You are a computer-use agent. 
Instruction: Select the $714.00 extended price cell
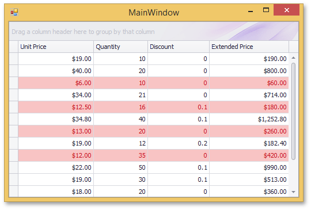(x=249, y=95)
